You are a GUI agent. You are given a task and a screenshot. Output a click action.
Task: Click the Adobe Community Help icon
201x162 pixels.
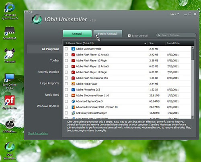tap(73, 49)
